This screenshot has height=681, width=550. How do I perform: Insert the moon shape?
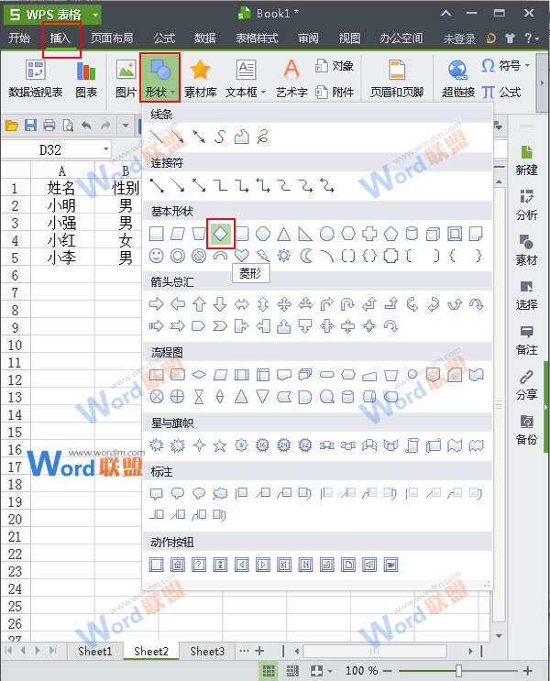(306, 256)
